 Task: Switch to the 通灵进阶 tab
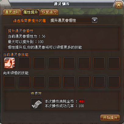[12, 12]
